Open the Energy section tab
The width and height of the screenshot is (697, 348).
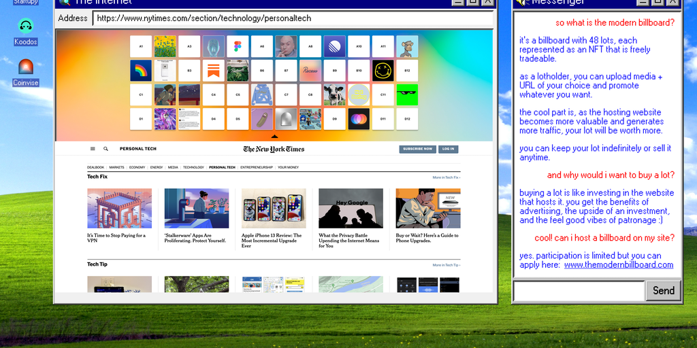pyautogui.click(x=157, y=167)
